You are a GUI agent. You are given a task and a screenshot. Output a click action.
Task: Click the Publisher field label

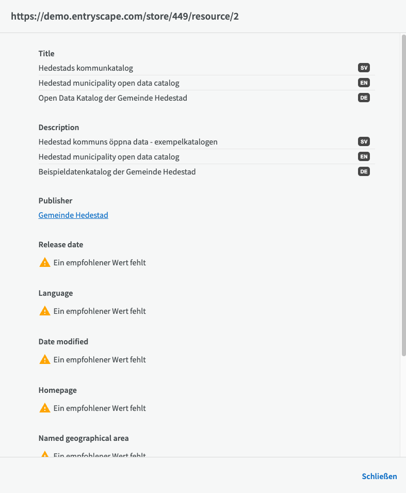(x=55, y=201)
